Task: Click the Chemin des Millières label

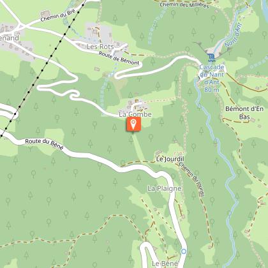Action: coord(184,5)
